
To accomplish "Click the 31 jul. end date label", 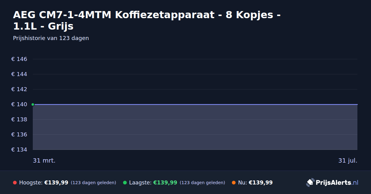I will point(348,161).
